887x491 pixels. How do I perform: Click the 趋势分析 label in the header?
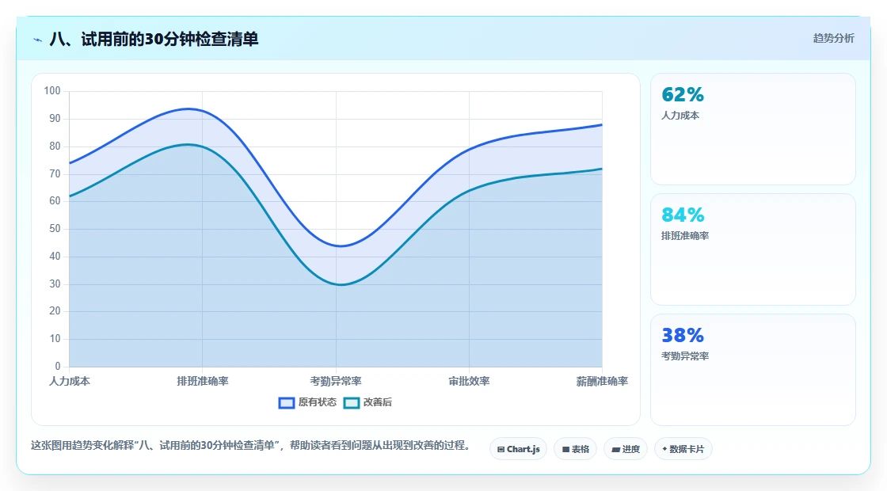point(833,39)
